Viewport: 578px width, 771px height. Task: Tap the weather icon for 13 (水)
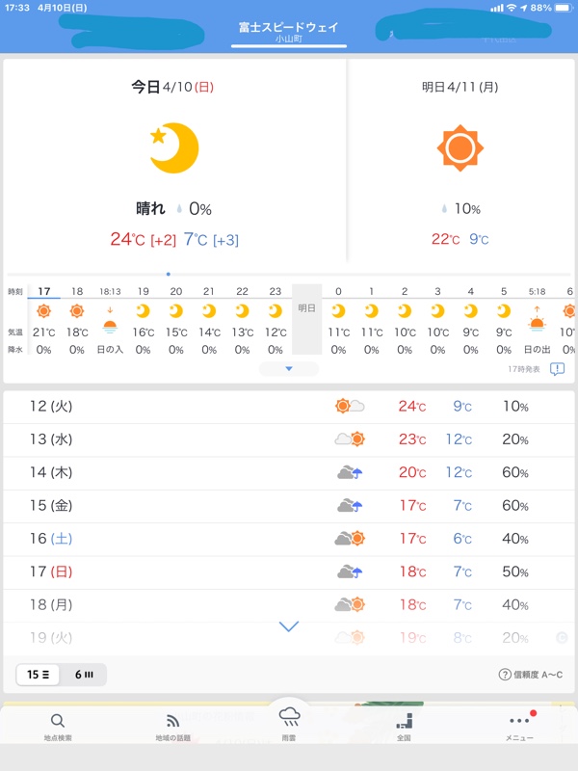point(350,439)
